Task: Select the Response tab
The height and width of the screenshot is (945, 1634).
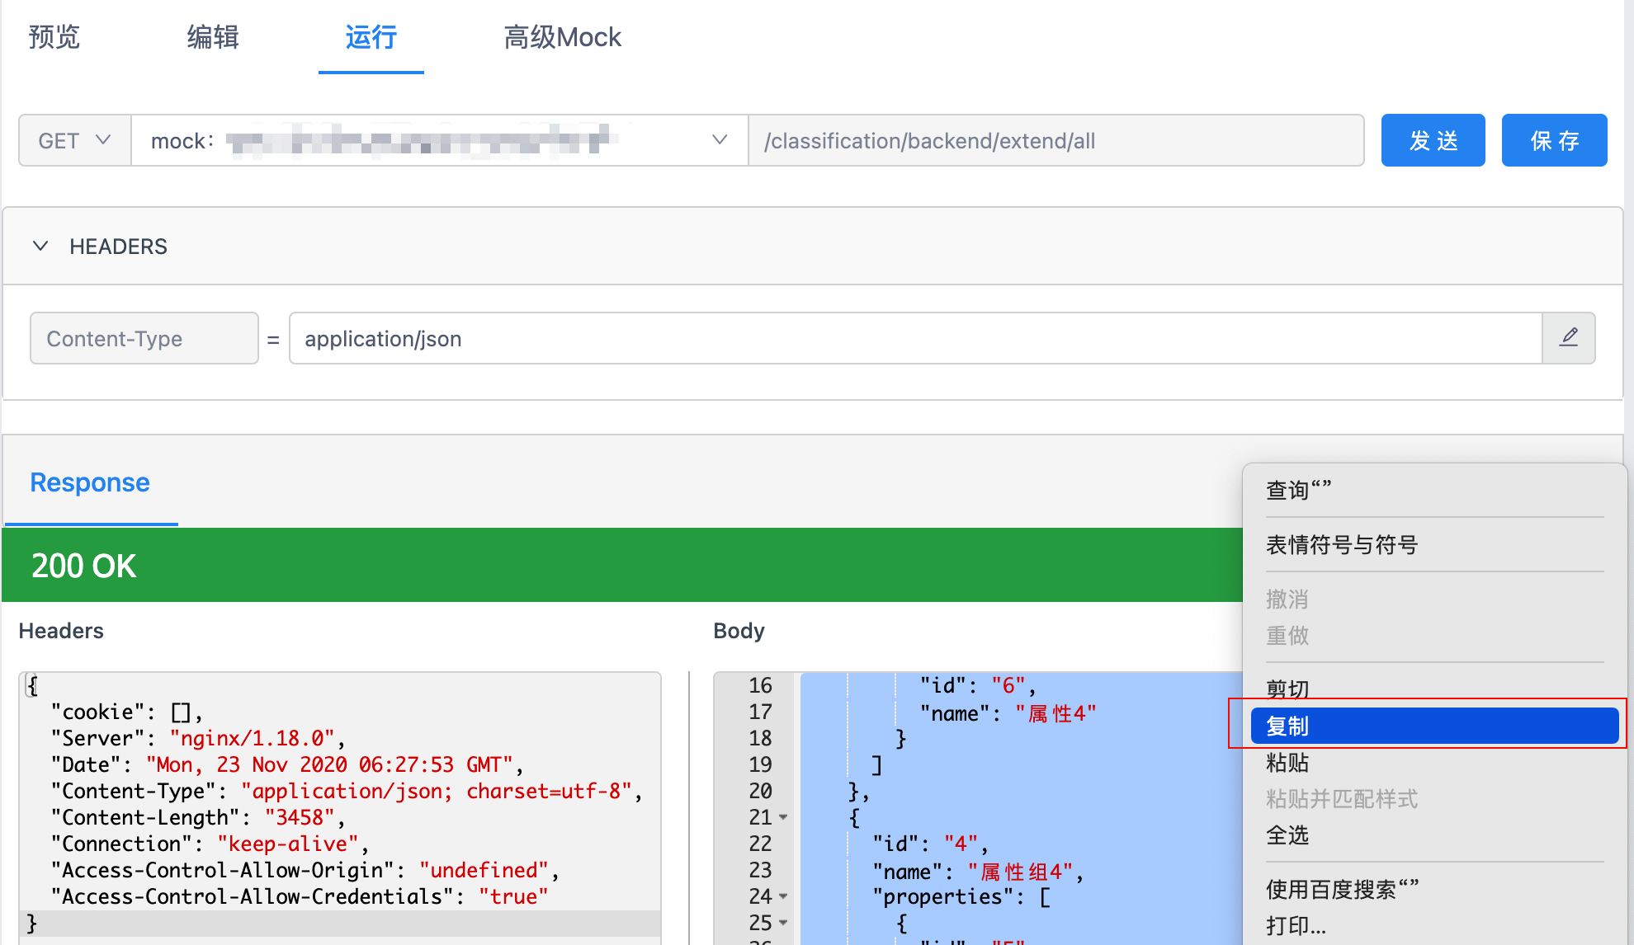Action: click(90, 482)
